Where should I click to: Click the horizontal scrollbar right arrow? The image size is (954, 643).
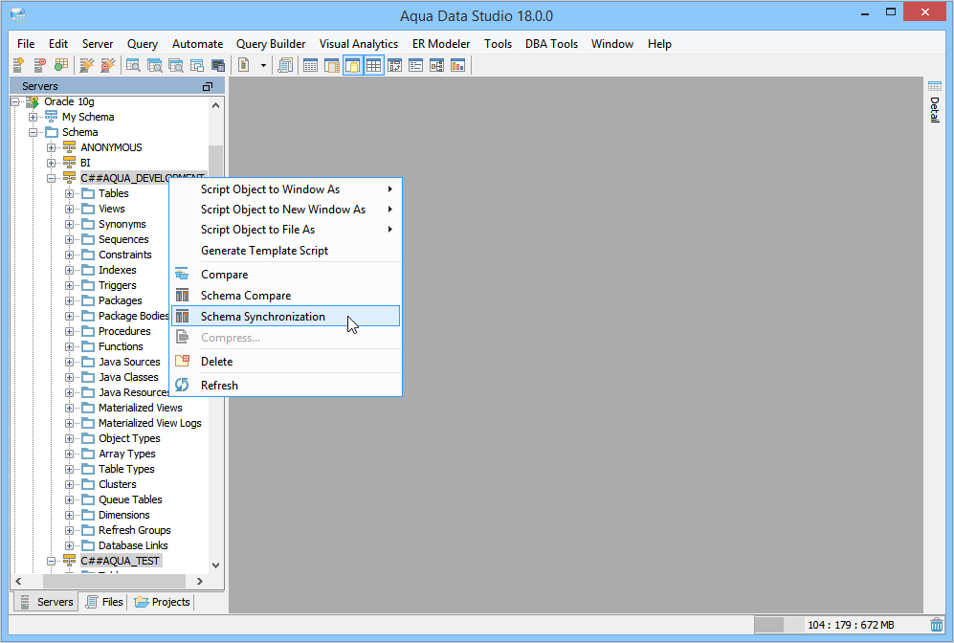[x=200, y=581]
